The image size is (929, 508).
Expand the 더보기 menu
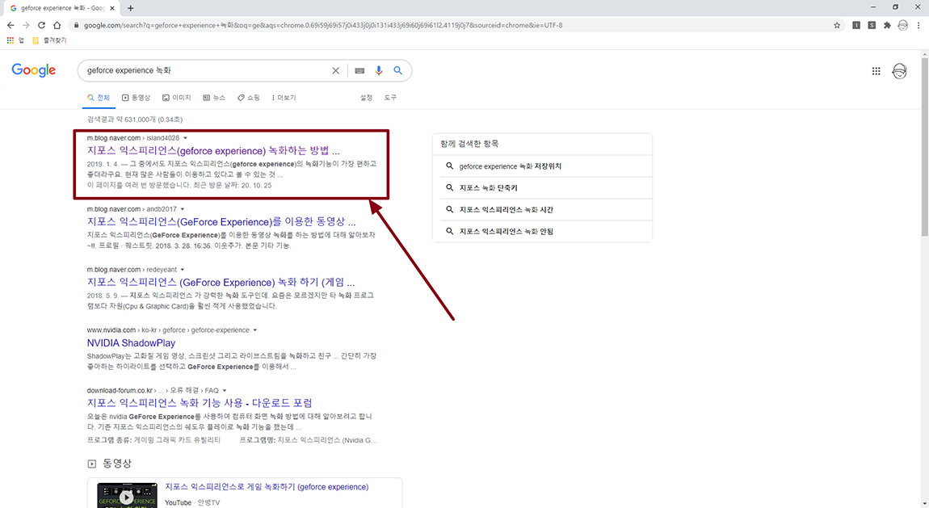[x=284, y=98]
